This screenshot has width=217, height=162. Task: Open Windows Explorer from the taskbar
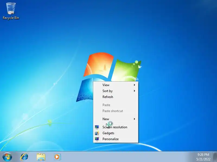[x=41, y=157]
